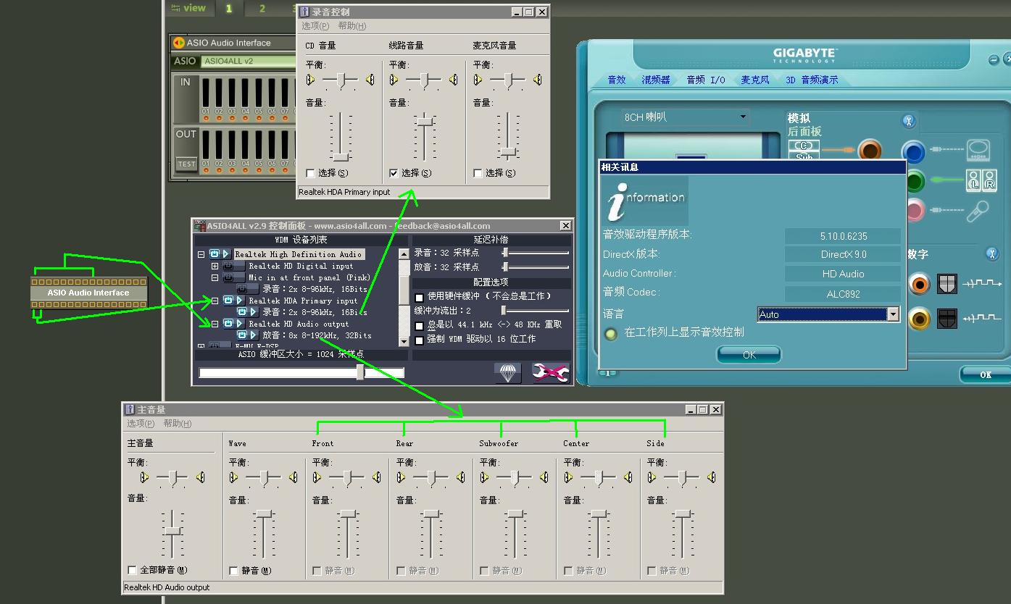This screenshot has width=1011, height=604.
Task: Click the optical connector icon beside yellow digital jack
Action: pyautogui.click(x=947, y=319)
